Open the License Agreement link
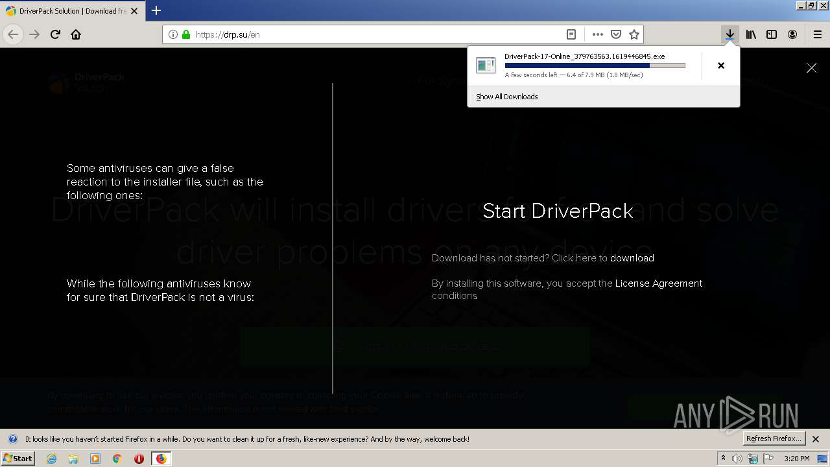 tap(659, 283)
